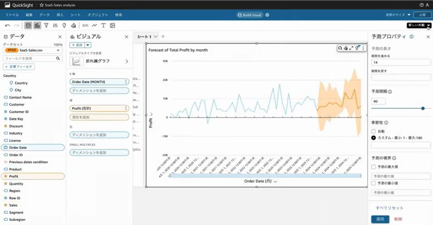Image resolution: width=433 pixels, height=225 pixels.
Task: Open the chart's three-dot options menu
Action: (x=363, y=48)
